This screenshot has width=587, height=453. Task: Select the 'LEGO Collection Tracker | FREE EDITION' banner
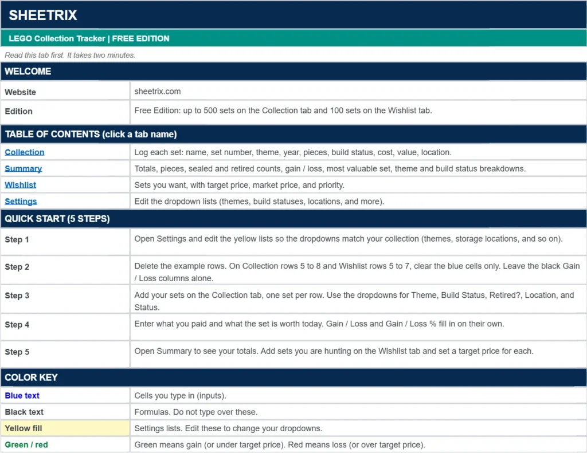coord(293,38)
